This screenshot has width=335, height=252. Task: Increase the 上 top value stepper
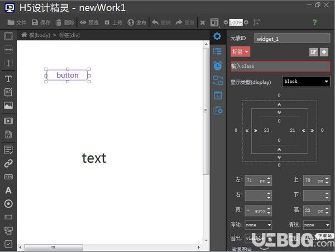pyautogui.click(x=327, y=178)
